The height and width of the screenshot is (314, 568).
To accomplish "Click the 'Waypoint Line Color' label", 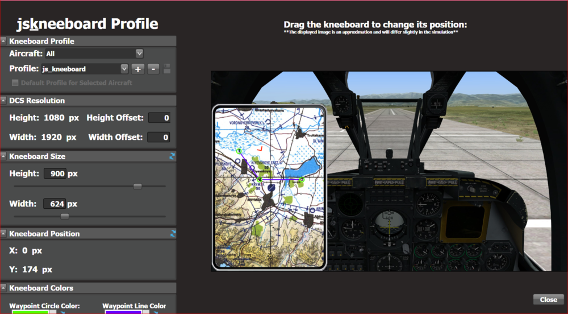I will [134, 305].
